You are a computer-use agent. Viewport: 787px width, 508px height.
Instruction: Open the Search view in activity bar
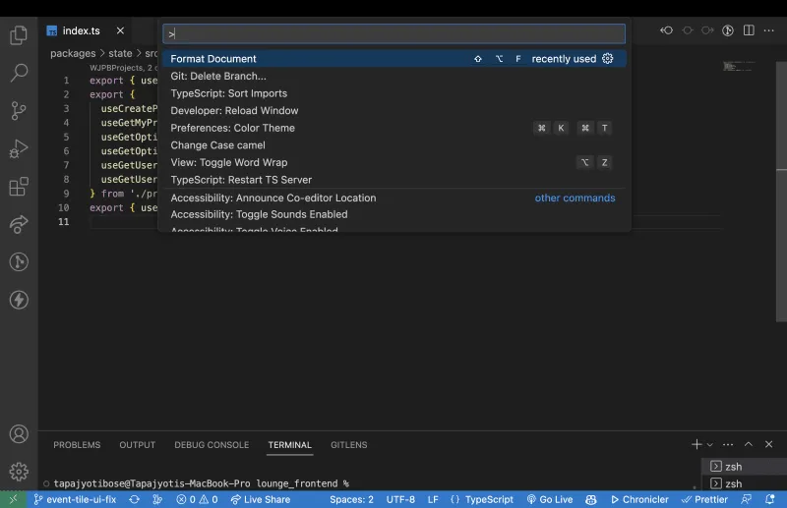pyautogui.click(x=19, y=73)
